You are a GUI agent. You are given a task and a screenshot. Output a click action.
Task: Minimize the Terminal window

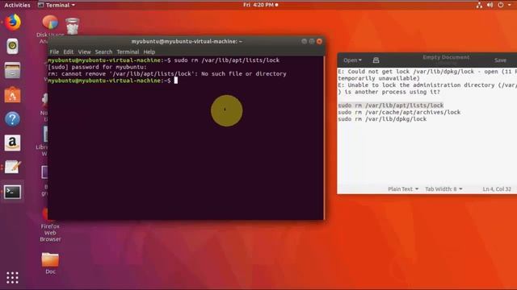click(x=304, y=41)
